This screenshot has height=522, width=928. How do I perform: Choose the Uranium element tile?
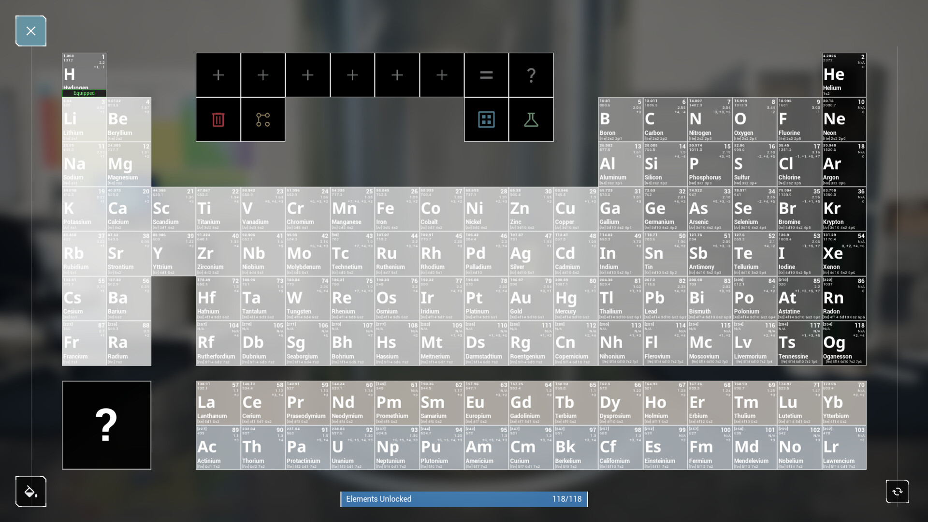pyautogui.click(x=352, y=448)
